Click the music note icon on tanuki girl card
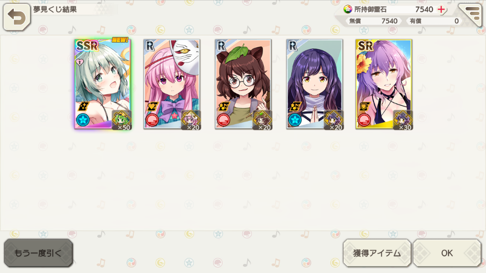This screenshot has width=486, height=273. coord(224,107)
